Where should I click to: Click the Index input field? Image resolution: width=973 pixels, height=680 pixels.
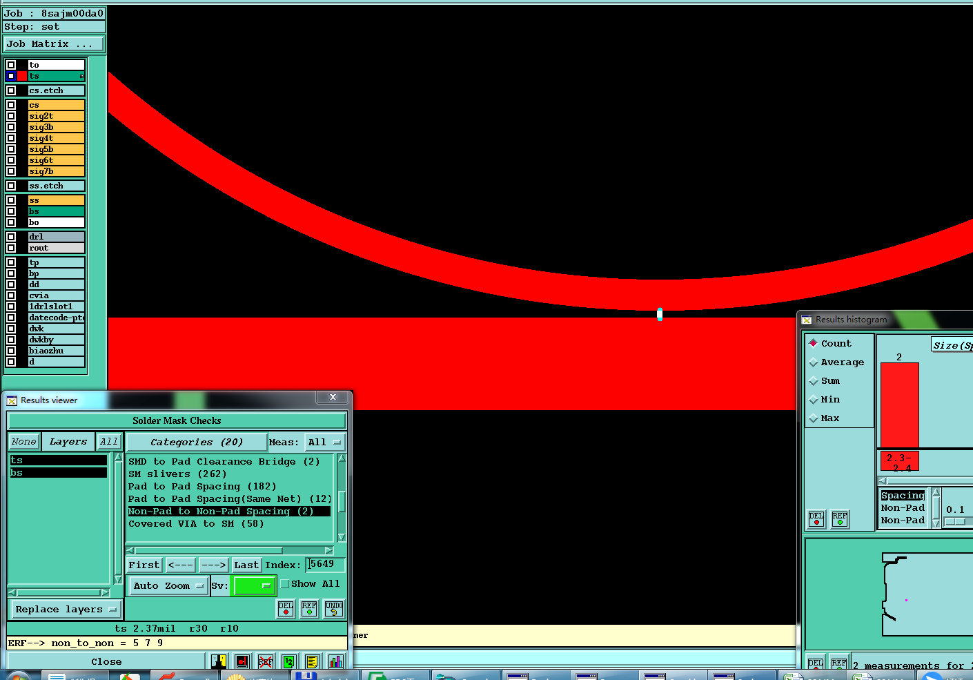[325, 564]
